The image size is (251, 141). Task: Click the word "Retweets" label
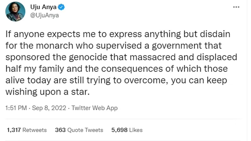[x=34, y=130]
